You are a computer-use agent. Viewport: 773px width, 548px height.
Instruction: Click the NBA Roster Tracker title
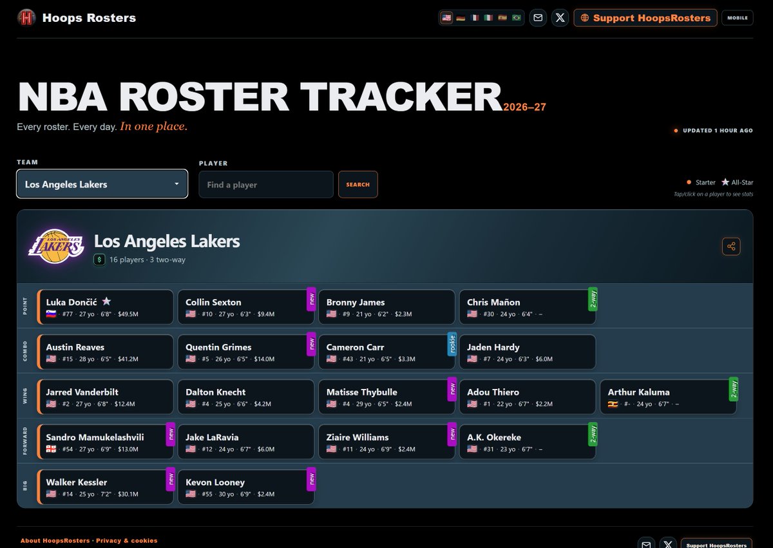260,97
